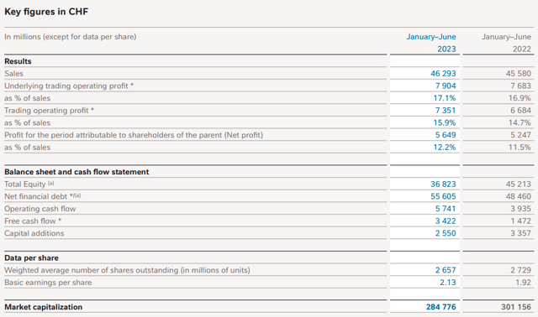Select the 2023 net profit value 5 649
538x317 pixels.
(x=446, y=135)
